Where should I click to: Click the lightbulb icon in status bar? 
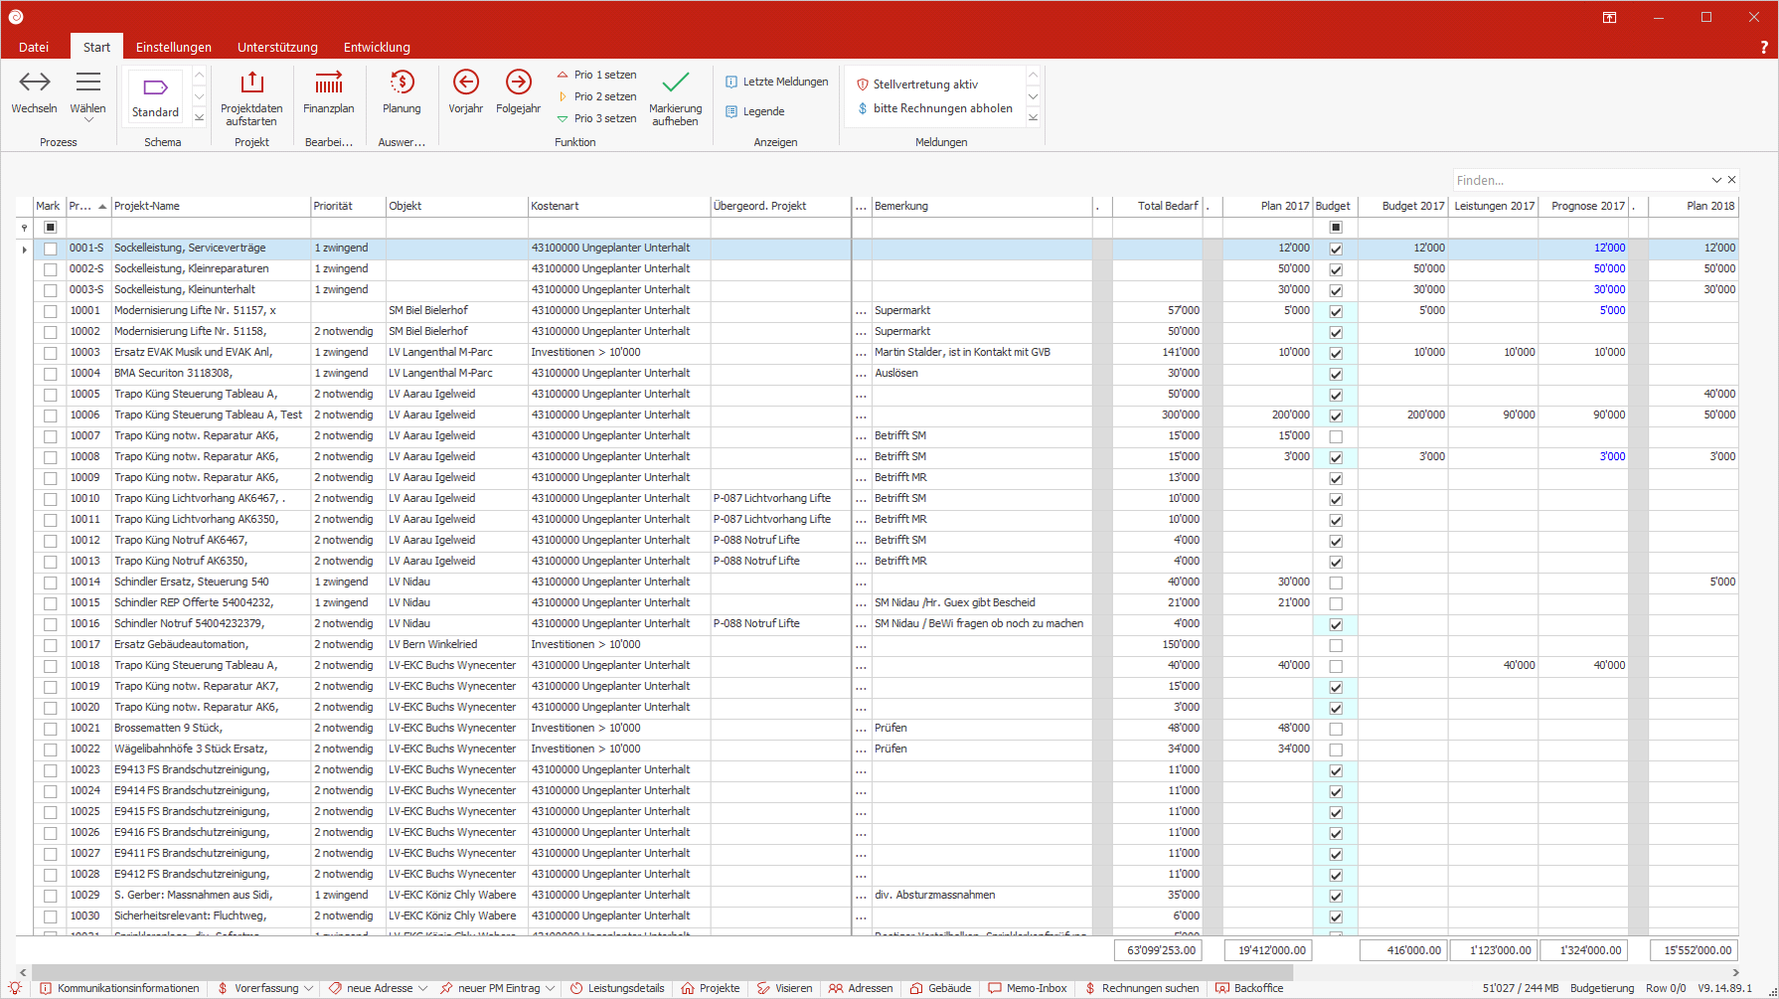(15, 988)
